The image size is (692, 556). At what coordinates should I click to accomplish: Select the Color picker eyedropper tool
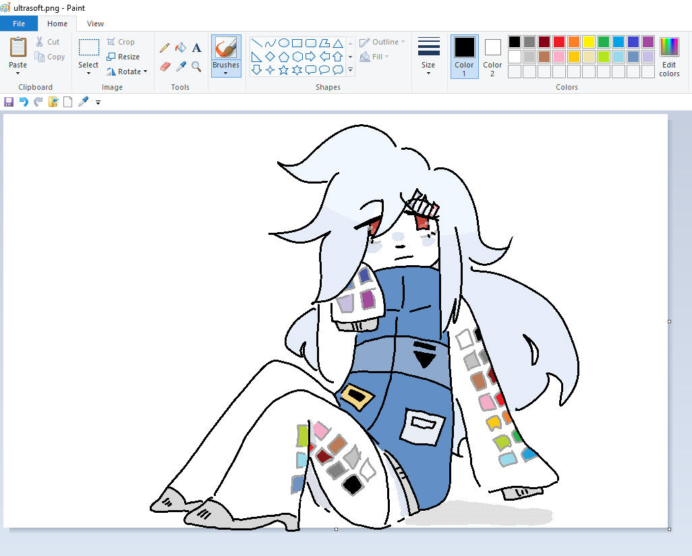point(181,66)
